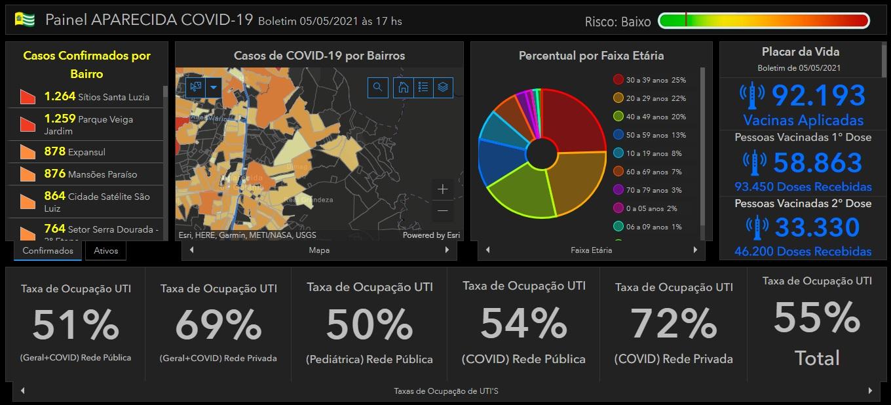Open the map search tool
The height and width of the screenshot is (405, 891).
point(377,87)
